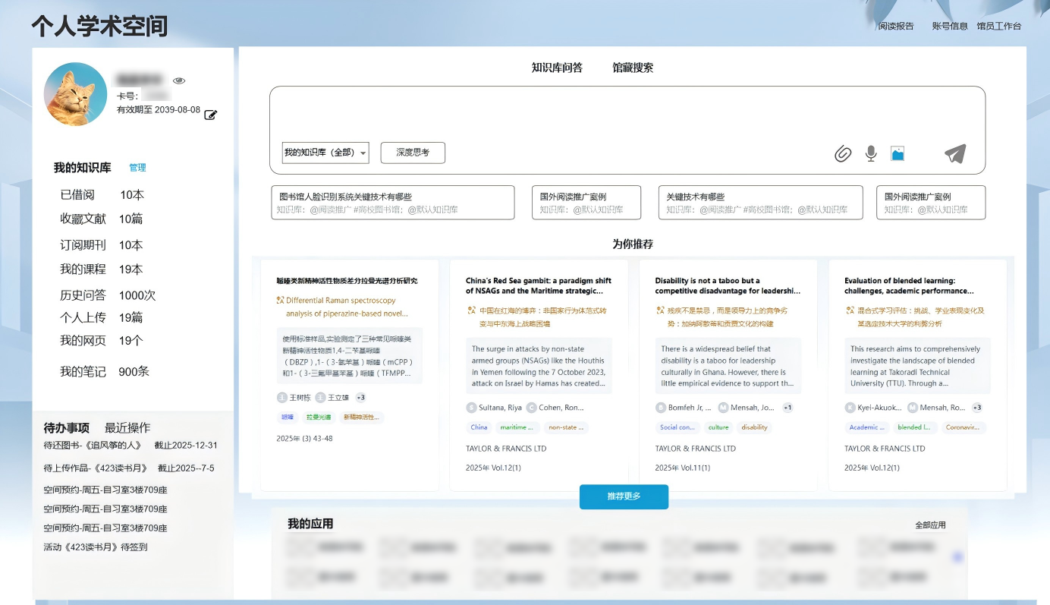Screen dimensions: 1050x605
Task: Click the translation icon on China's Red Sea article
Action: point(473,309)
